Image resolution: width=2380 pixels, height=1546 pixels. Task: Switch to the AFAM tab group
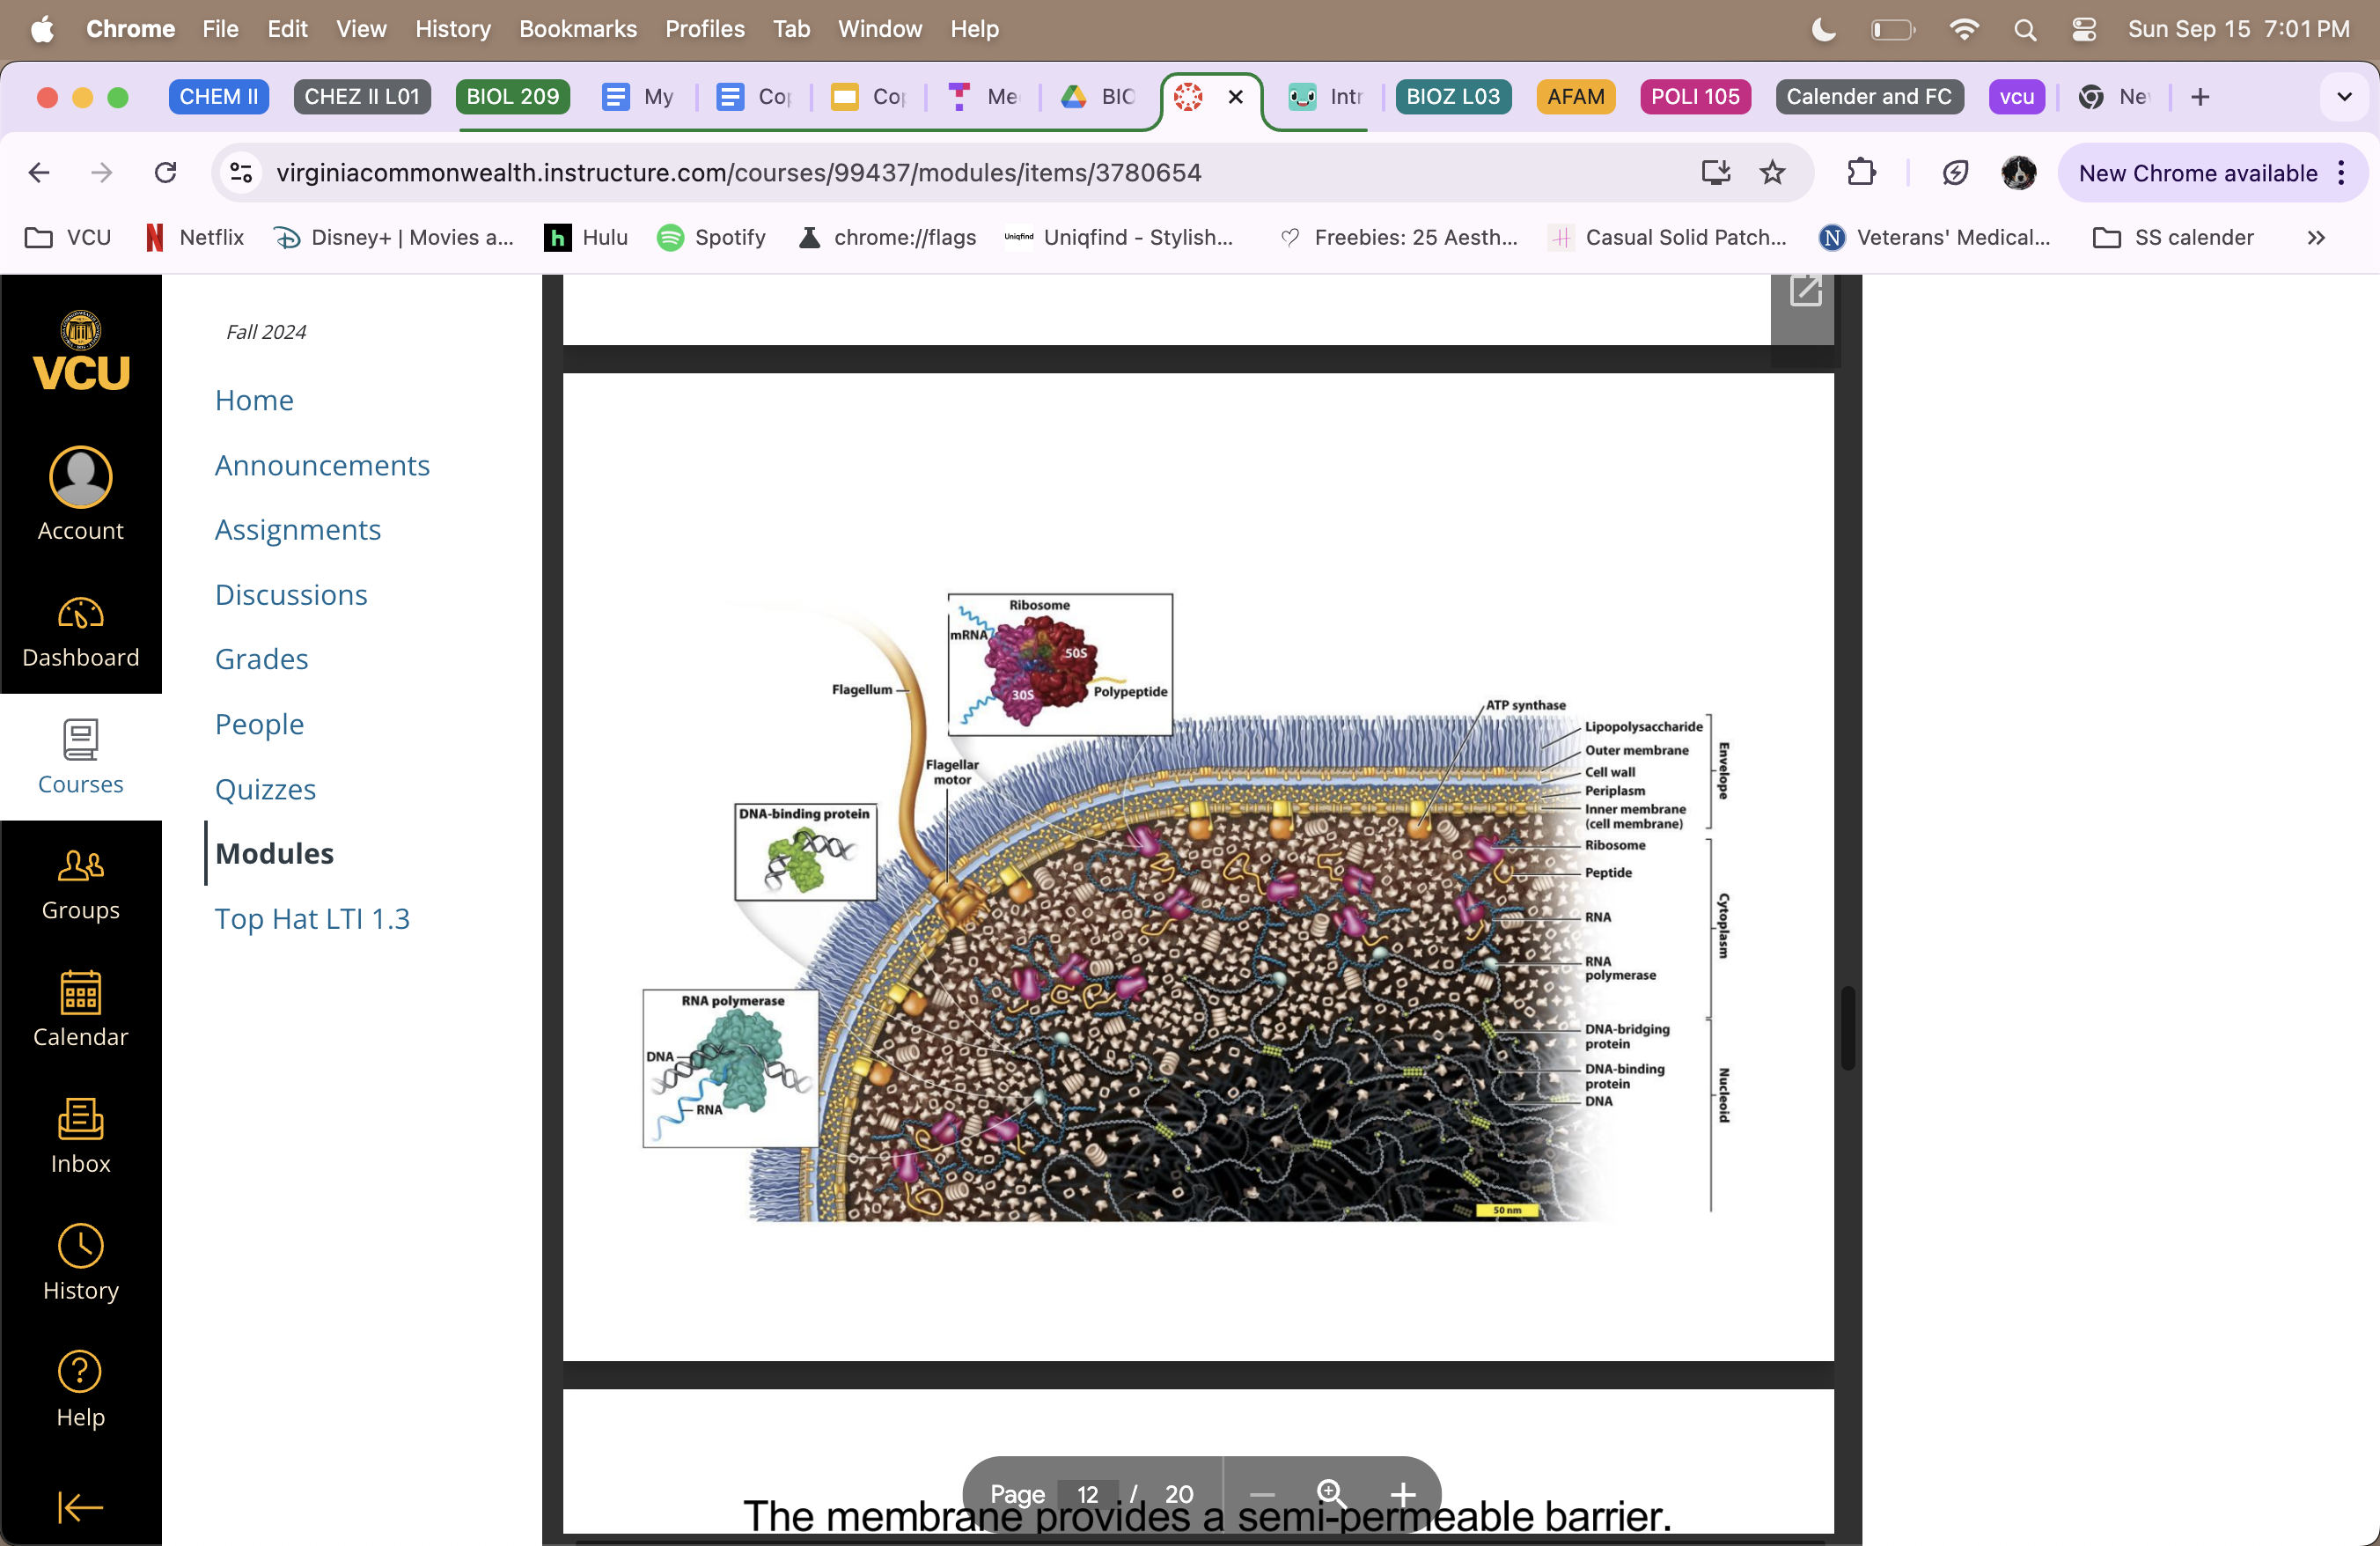[x=1575, y=97]
